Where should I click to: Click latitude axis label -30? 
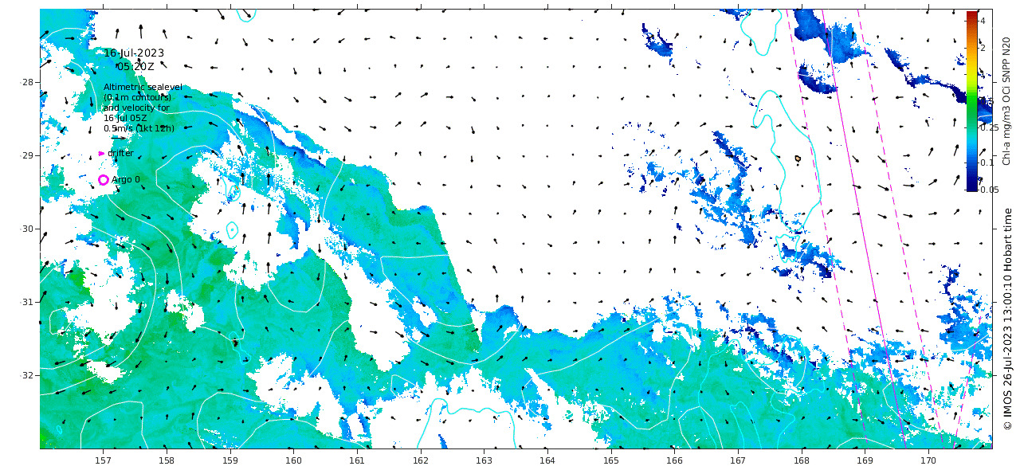[27, 229]
